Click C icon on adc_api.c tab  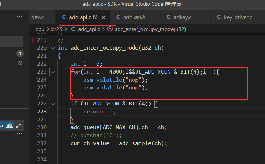pyautogui.click(x=64, y=17)
